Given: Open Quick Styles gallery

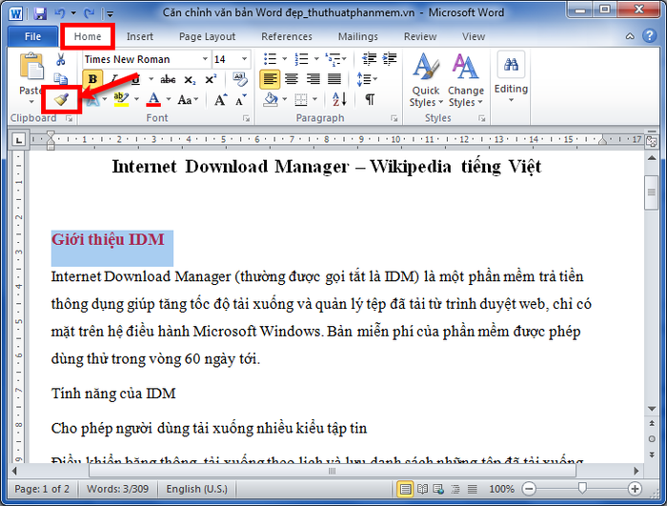Looking at the screenshot, I should click(x=424, y=80).
